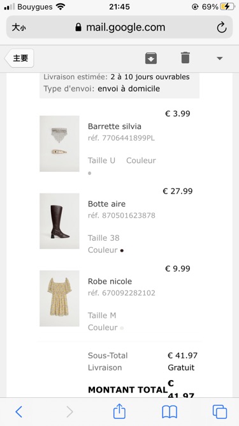Open the more options dropdown arrow

click(220, 58)
